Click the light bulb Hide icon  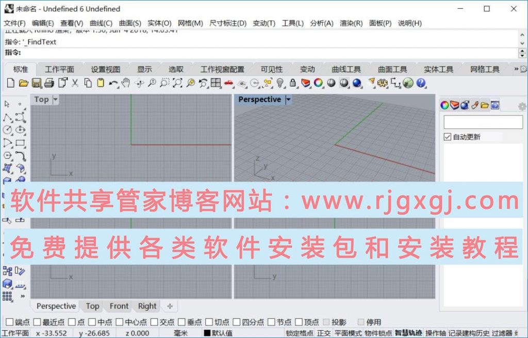click(x=280, y=83)
